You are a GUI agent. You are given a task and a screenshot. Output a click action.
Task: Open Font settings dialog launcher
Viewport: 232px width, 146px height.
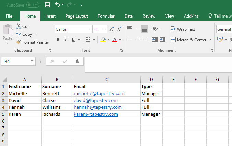pyautogui.click(x=121, y=51)
